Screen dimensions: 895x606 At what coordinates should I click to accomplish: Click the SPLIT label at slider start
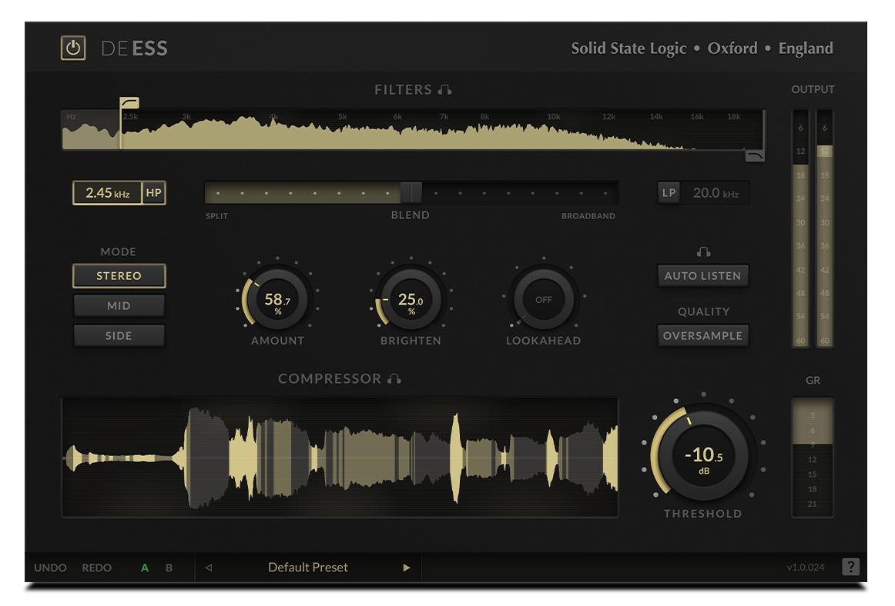coord(217,216)
